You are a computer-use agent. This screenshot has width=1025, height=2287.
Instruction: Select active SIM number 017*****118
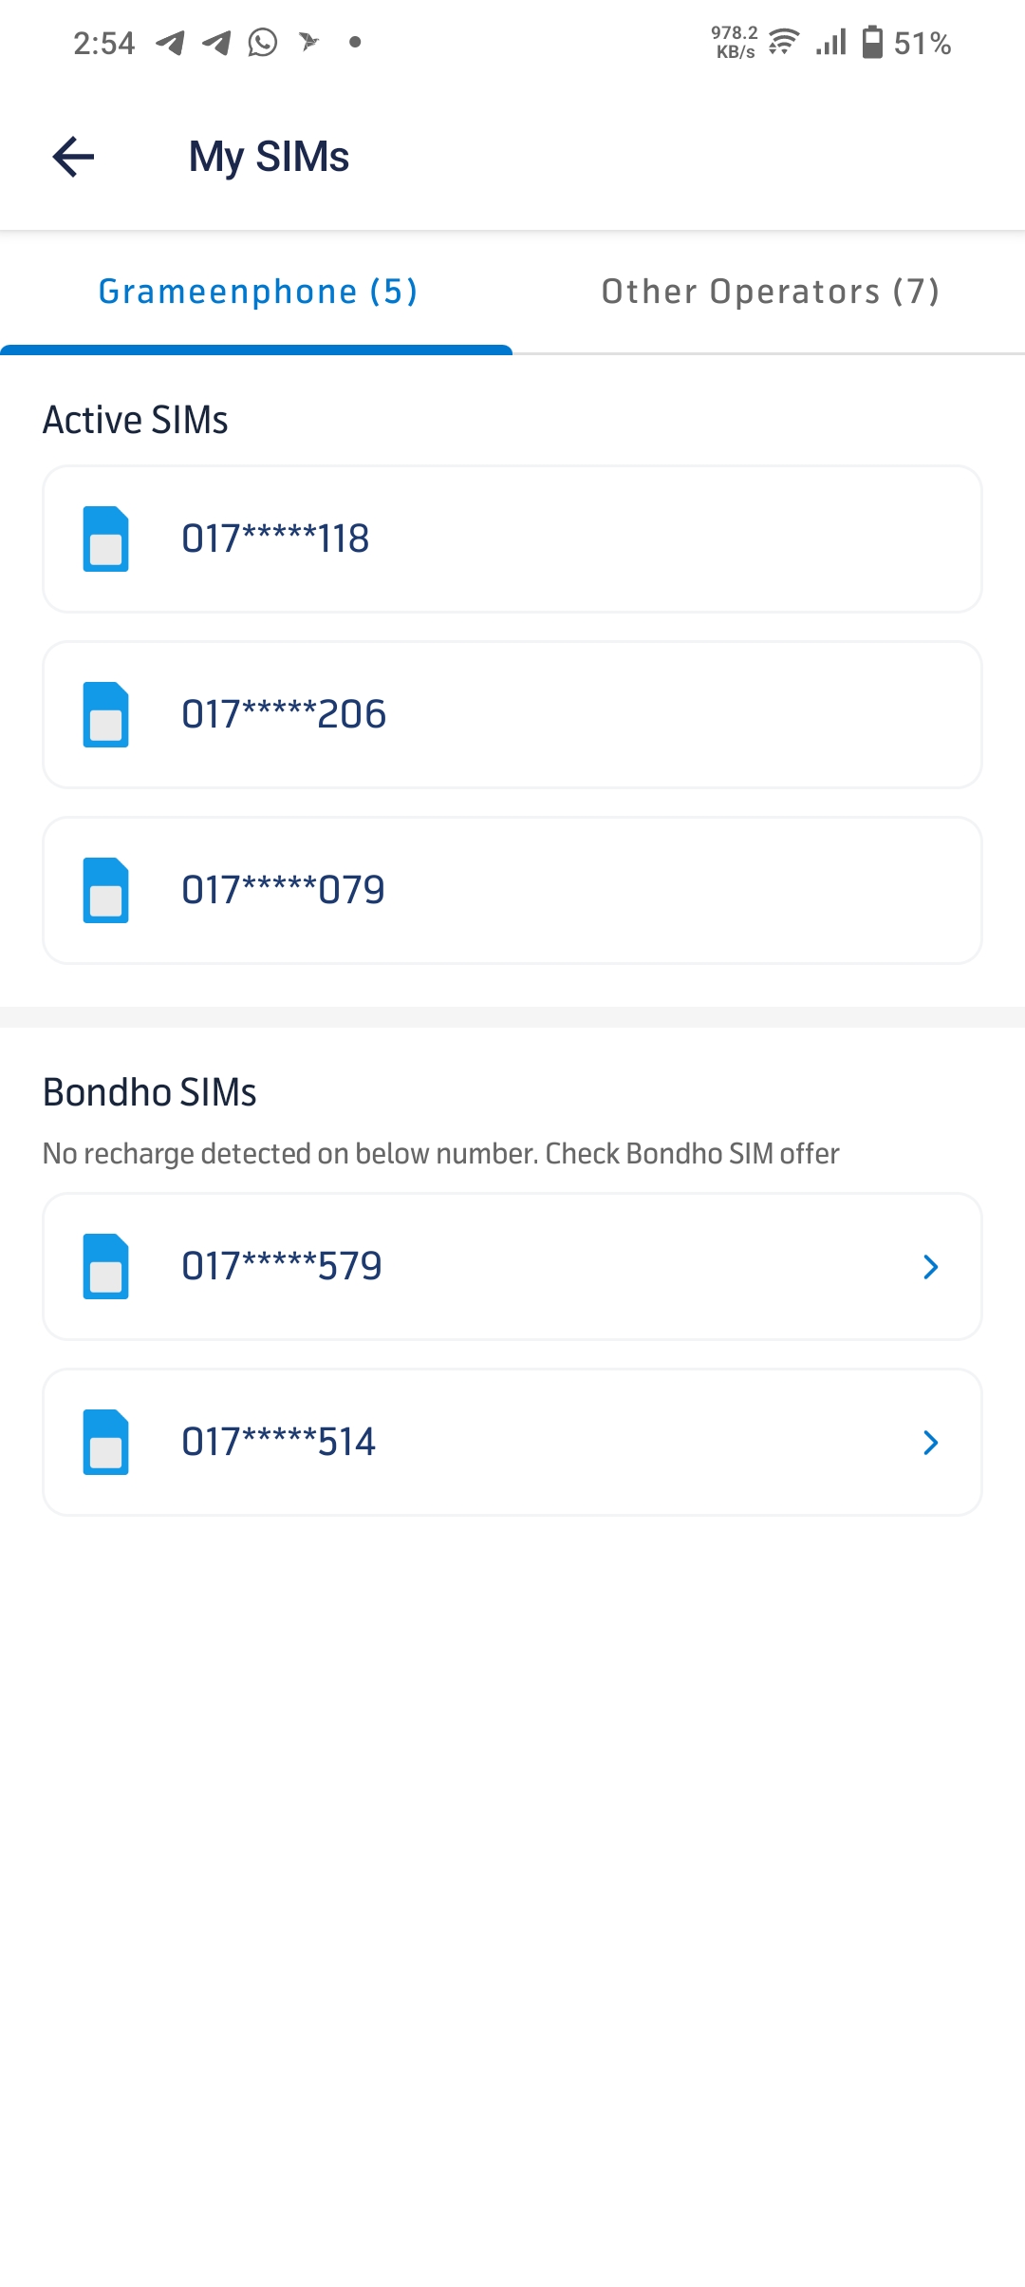click(275, 539)
